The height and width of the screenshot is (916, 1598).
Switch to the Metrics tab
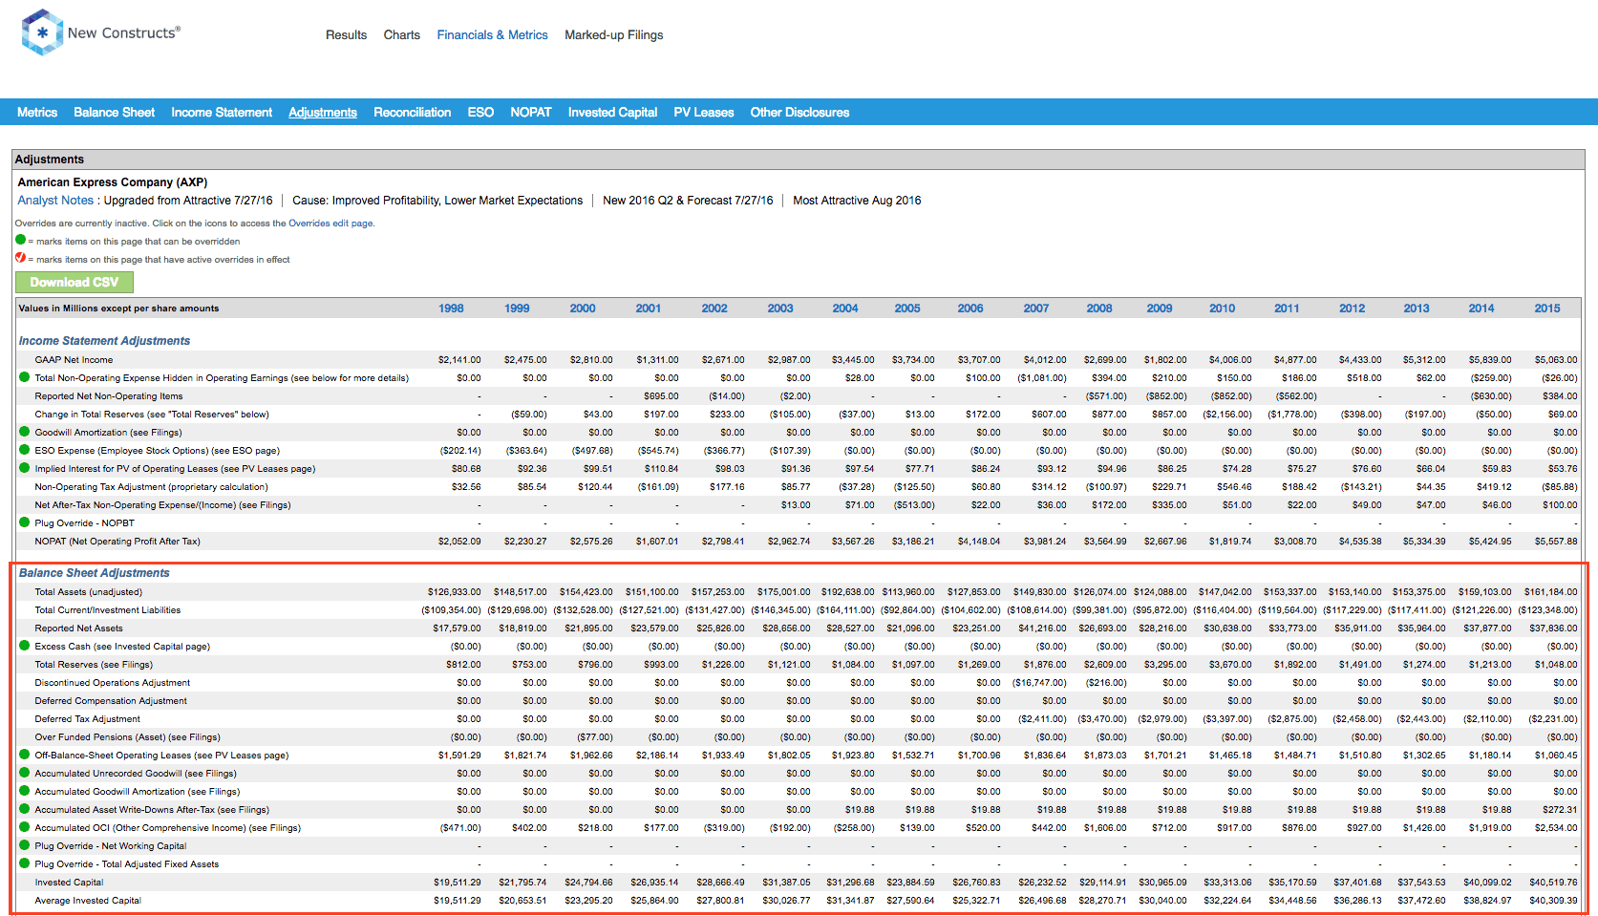[x=37, y=113]
